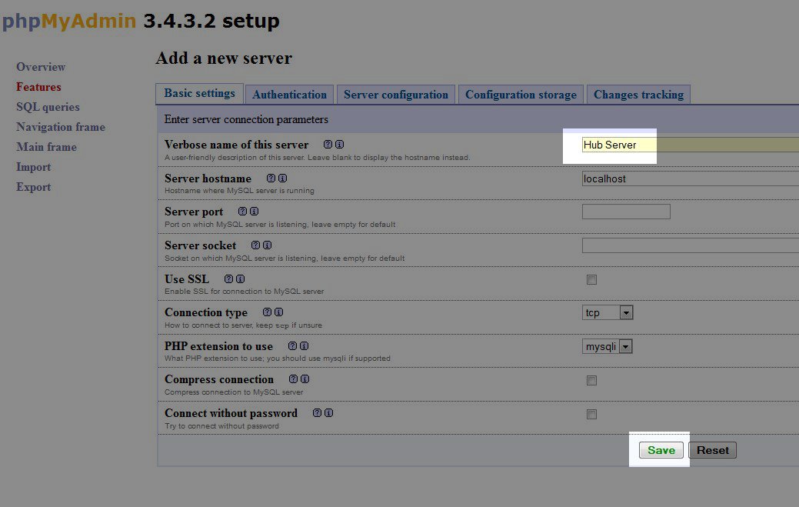Go to the Changes tracking tab

click(x=638, y=95)
